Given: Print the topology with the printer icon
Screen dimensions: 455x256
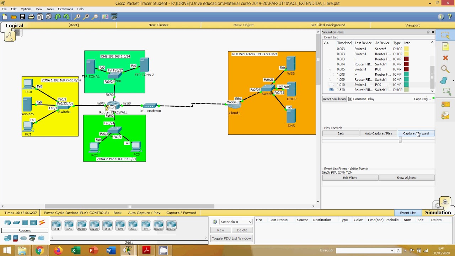Looking at the screenshot, I should [x=31, y=17].
